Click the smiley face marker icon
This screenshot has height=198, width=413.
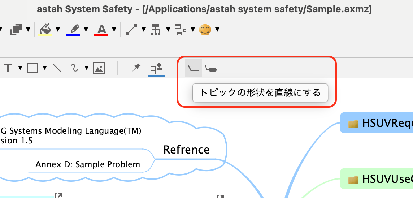click(205, 29)
